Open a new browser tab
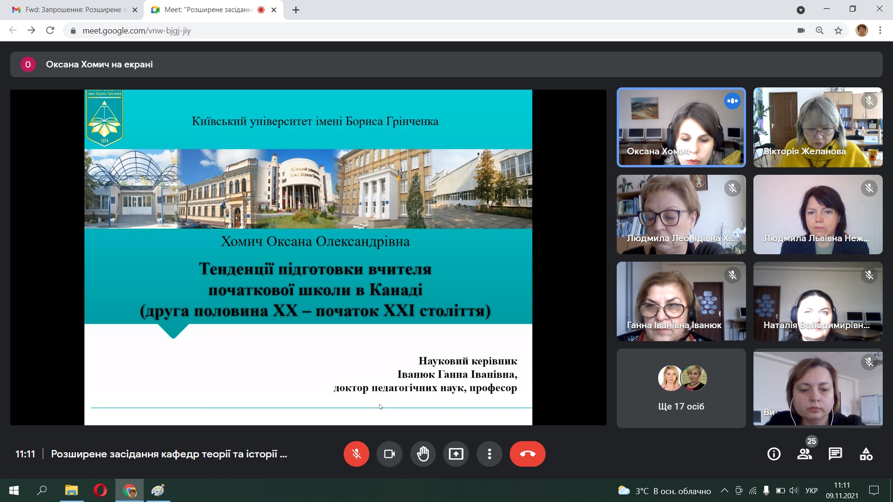This screenshot has width=893, height=502. coord(296,10)
